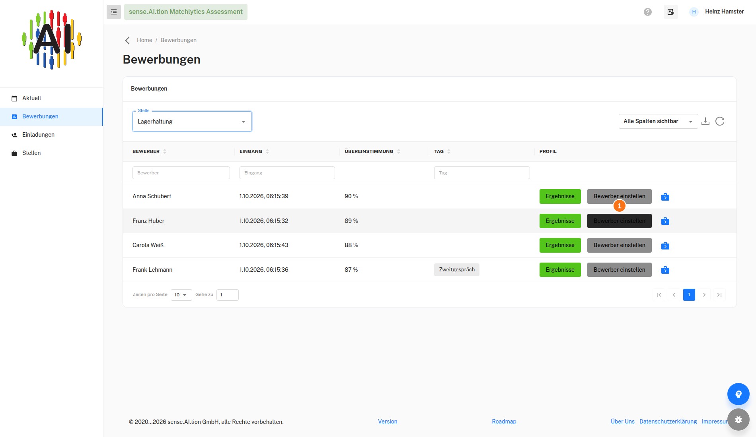Open the Stelle dropdown showing Lagerhaltung
The width and height of the screenshot is (756, 437).
[x=192, y=121]
